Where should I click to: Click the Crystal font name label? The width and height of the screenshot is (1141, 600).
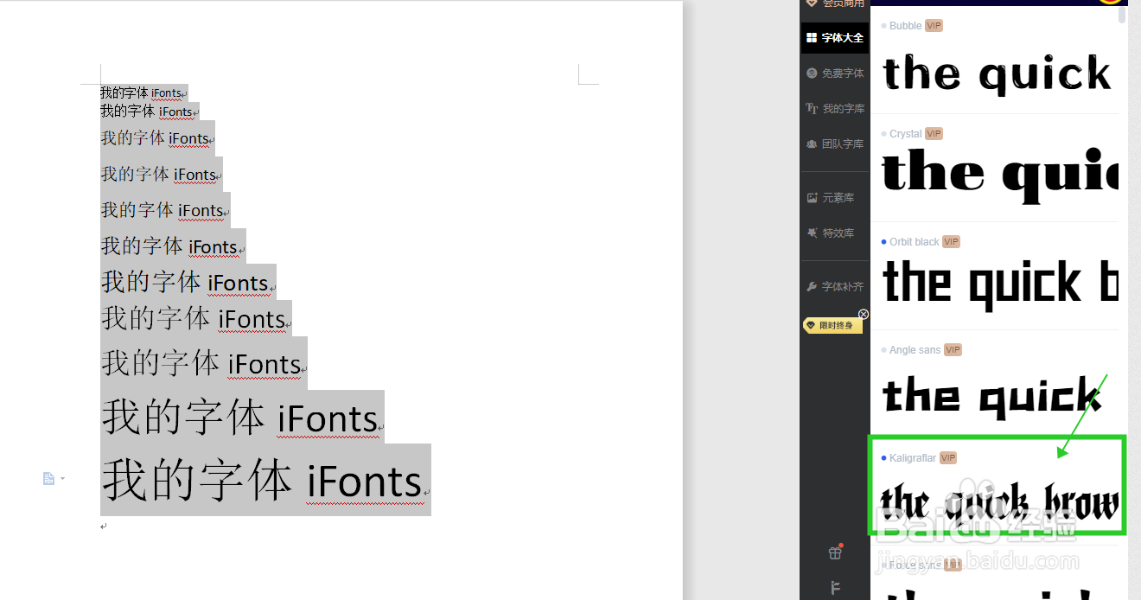[905, 134]
